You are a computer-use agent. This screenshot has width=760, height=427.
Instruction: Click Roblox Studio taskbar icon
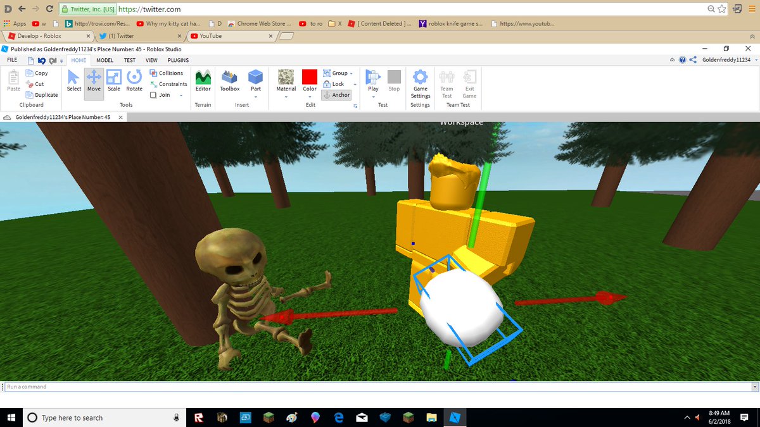point(455,418)
